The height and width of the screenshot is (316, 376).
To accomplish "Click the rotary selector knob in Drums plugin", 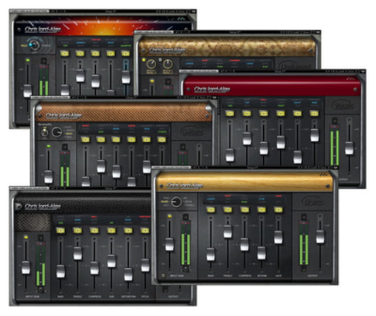I will (x=176, y=202).
